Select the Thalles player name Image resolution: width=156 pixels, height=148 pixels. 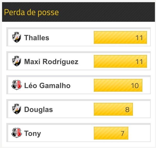coord(36,38)
